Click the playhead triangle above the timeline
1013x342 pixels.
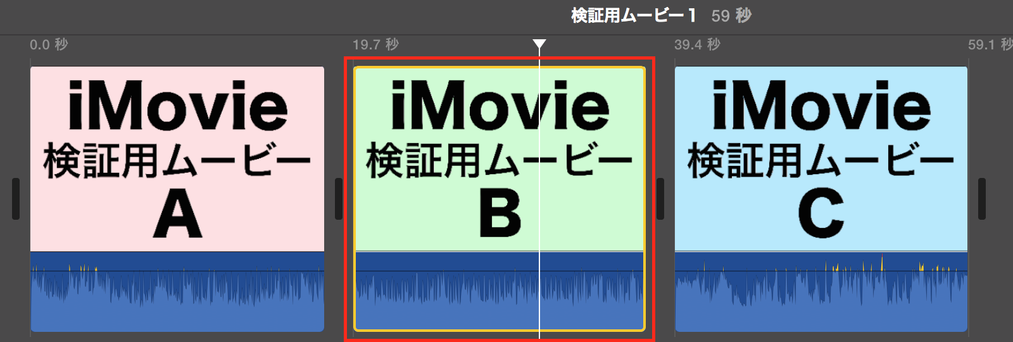point(539,44)
